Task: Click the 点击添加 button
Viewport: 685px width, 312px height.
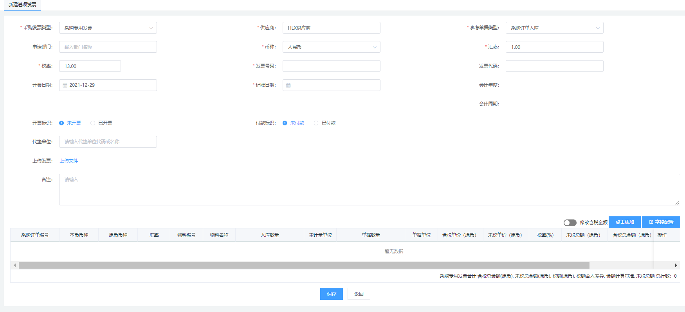Action: click(x=624, y=222)
